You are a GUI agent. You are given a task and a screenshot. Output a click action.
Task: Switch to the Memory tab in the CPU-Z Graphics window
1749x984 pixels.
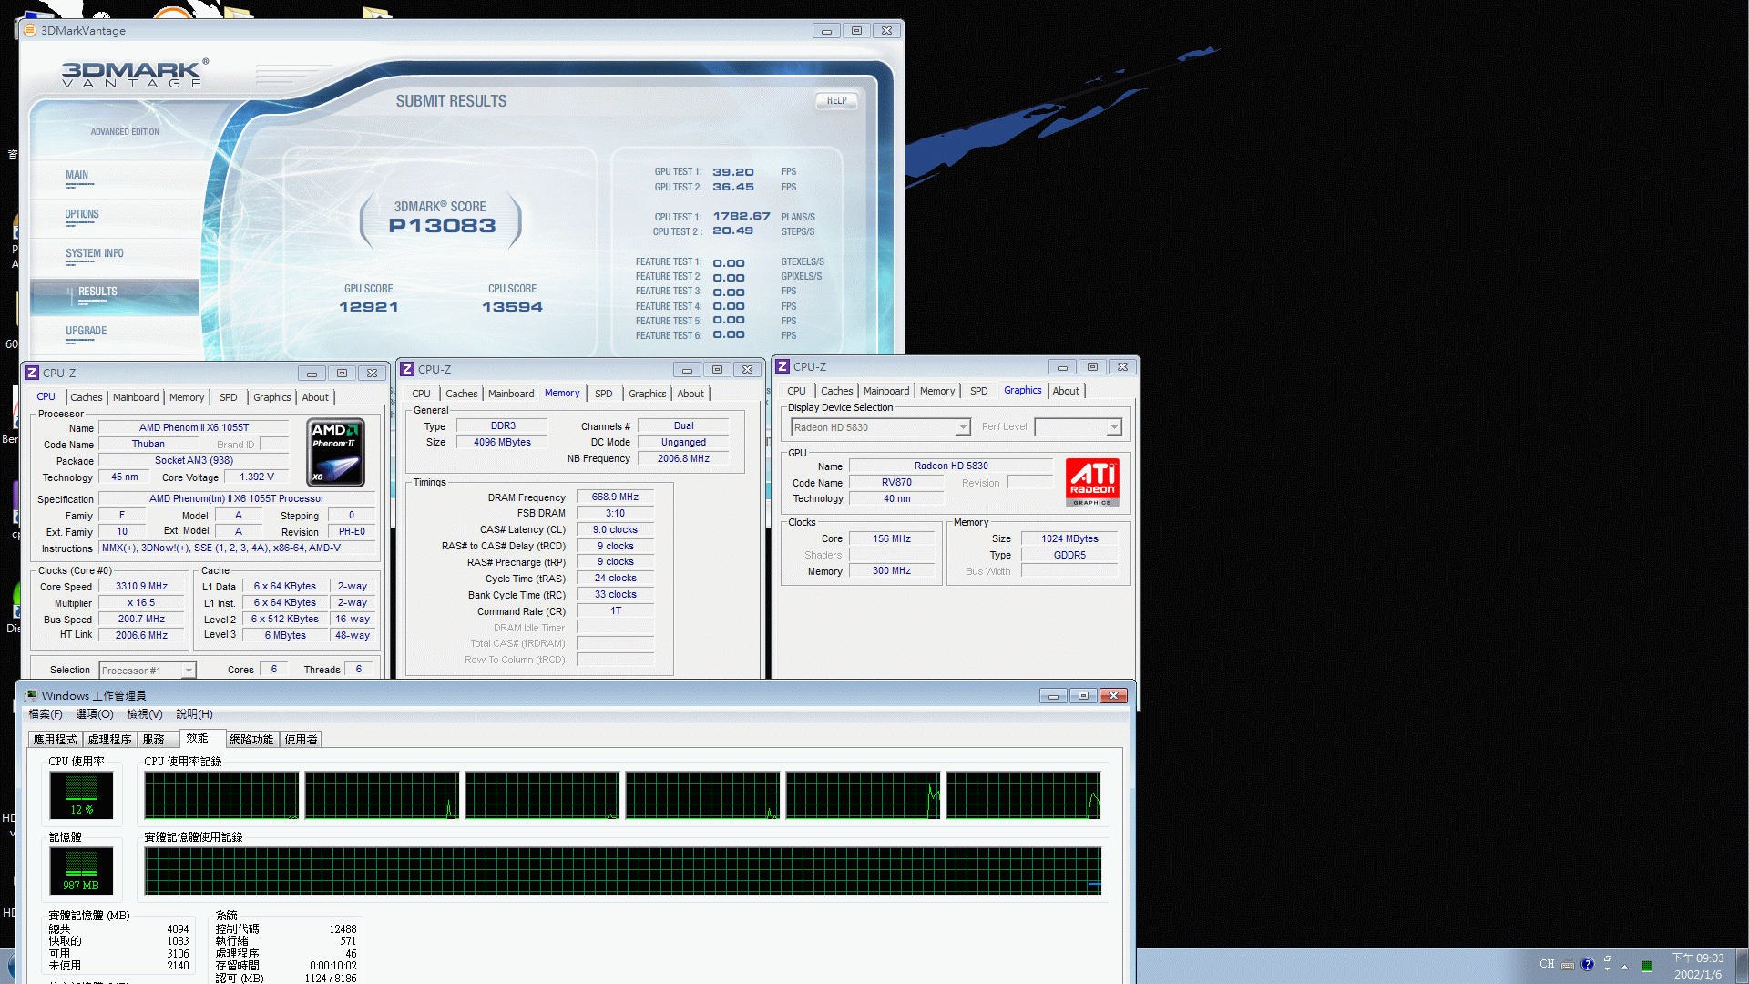click(937, 391)
